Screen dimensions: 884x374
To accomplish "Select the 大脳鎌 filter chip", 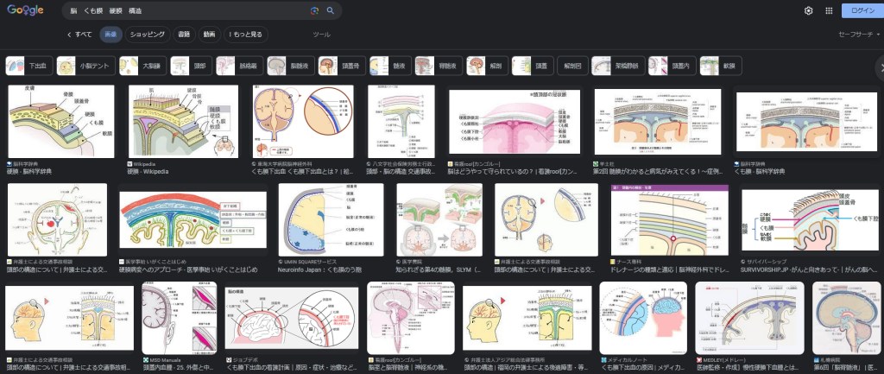I will tap(141, 66).
